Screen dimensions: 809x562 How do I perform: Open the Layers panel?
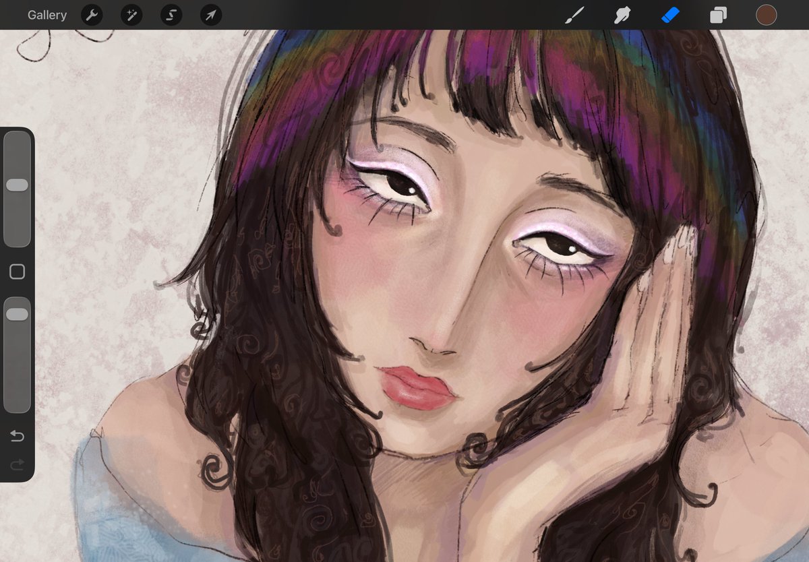point(719,15)
